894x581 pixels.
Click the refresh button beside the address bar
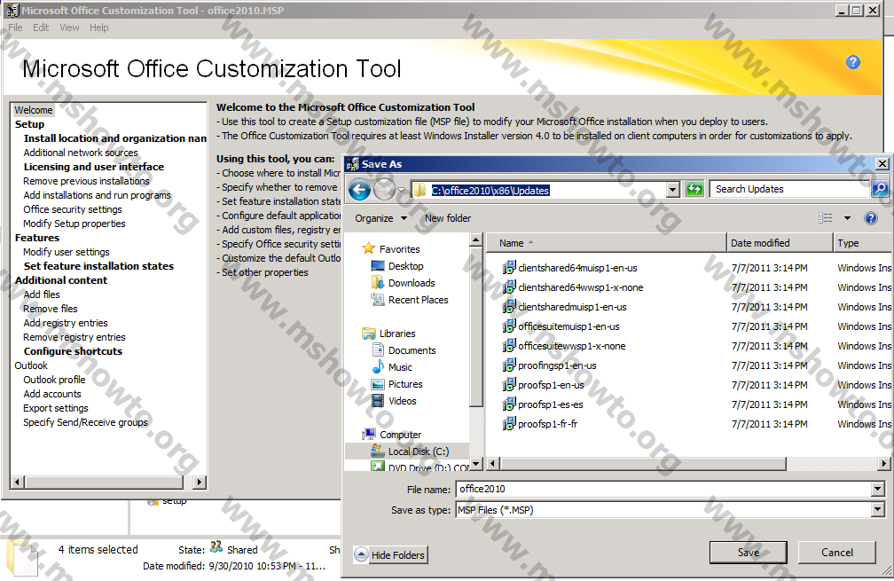pos(694,189)
